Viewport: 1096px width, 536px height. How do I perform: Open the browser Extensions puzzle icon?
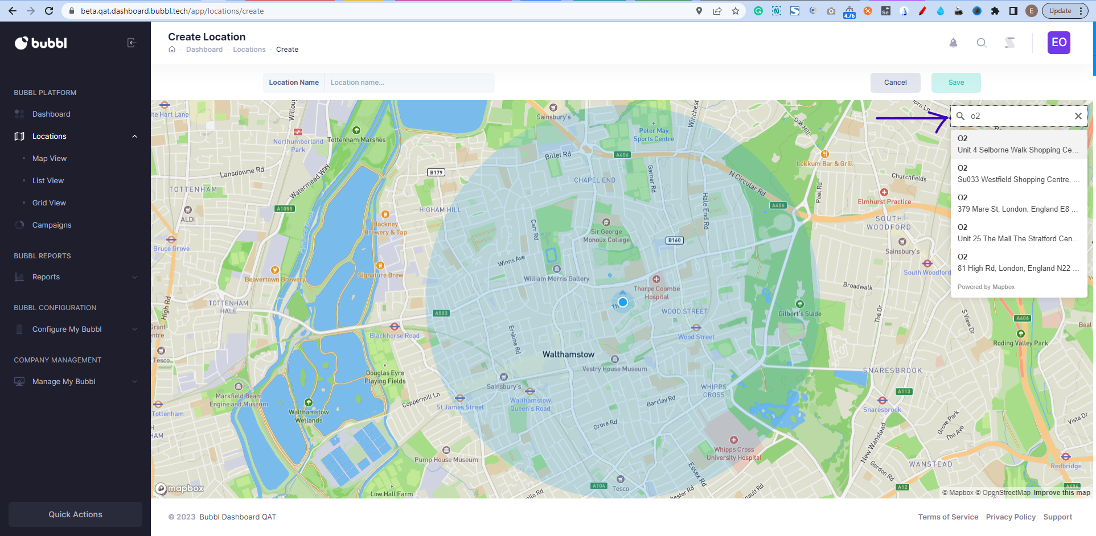click(x=995, y=11)
